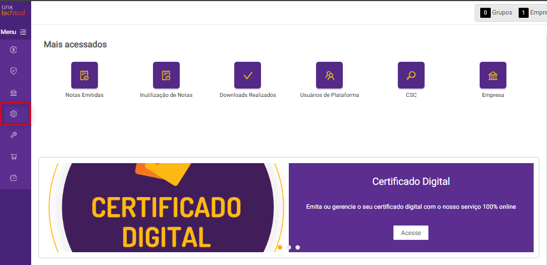Click the Certificado Digital banner title
The height and width of the screenshot is (265, 547).
(411, 181)
